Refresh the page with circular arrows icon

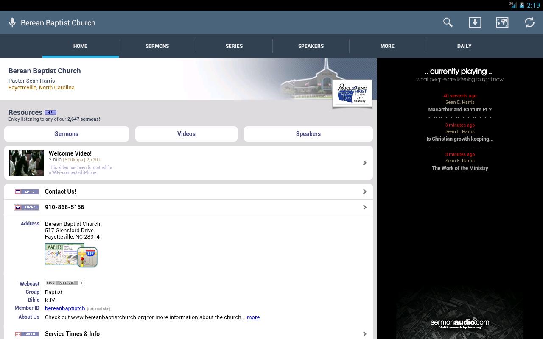529,22
